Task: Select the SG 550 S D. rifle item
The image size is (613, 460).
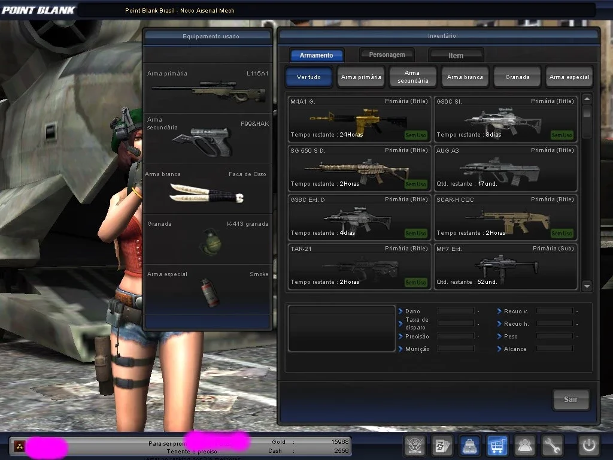Action: click(x=359, y=168)
